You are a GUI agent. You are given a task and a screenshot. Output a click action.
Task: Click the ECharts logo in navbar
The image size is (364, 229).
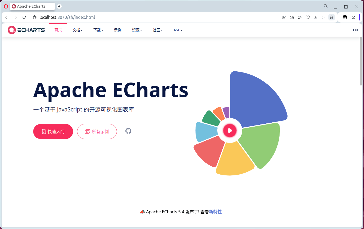(26, 30)
